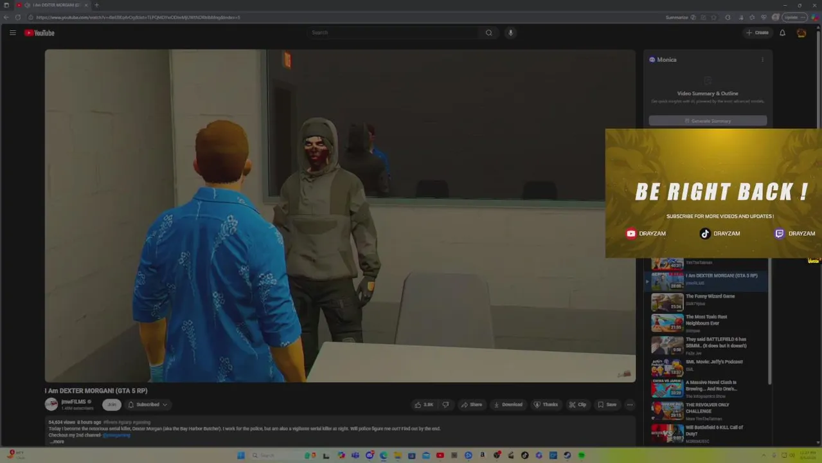Image resolution: width=822 pixels, height=463 pixels.
Task: Like the video with thumbs up
Action: (x=424, y=404)
